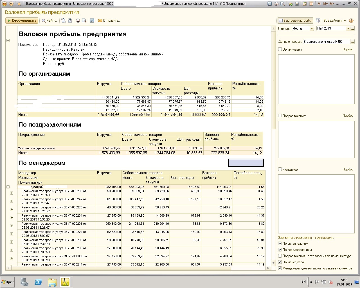Open report variant settings gear-table icon
Viewport: 360px width, 288px height.
[318, 21]
